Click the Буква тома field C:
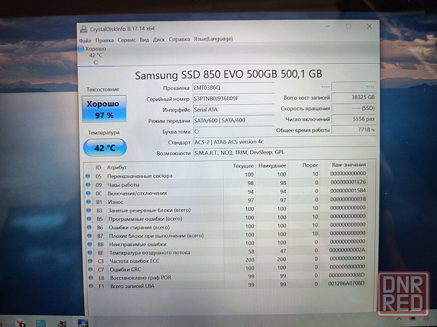Screen dimensions: 437x327 (x=234, y=131)
